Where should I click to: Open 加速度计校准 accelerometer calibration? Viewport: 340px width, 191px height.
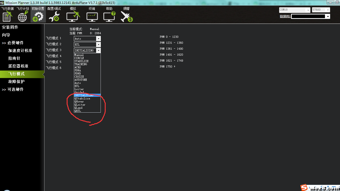coord(20,50)
